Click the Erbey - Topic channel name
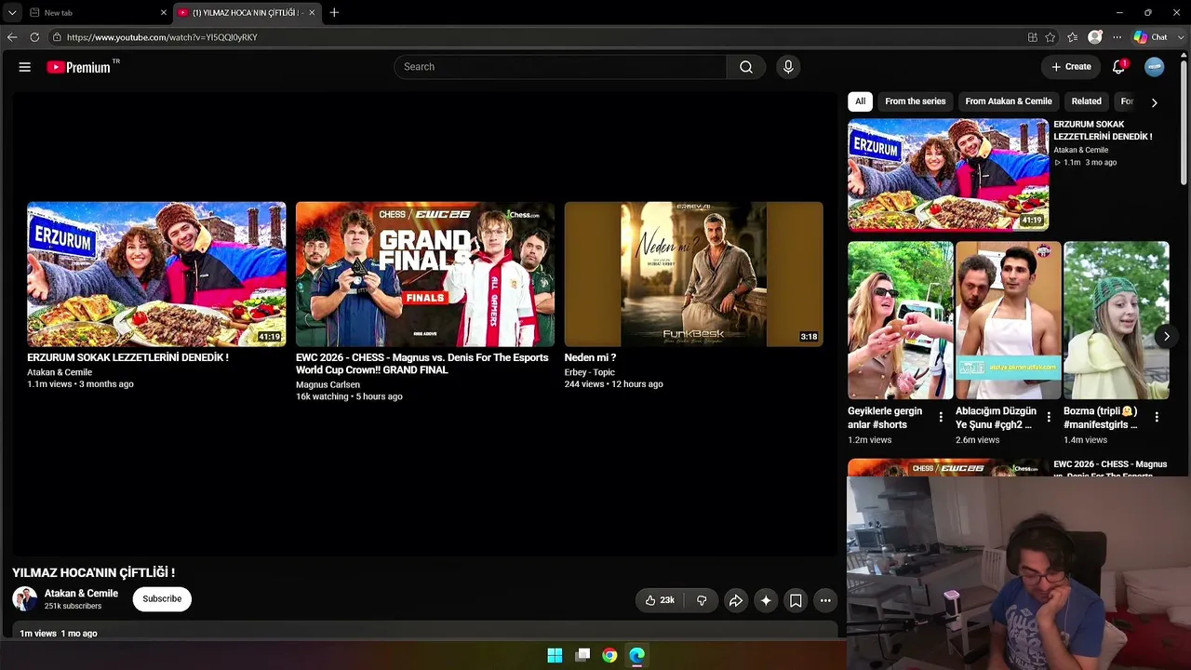Viewport: 1191px width, 670px height. [590, 372]
